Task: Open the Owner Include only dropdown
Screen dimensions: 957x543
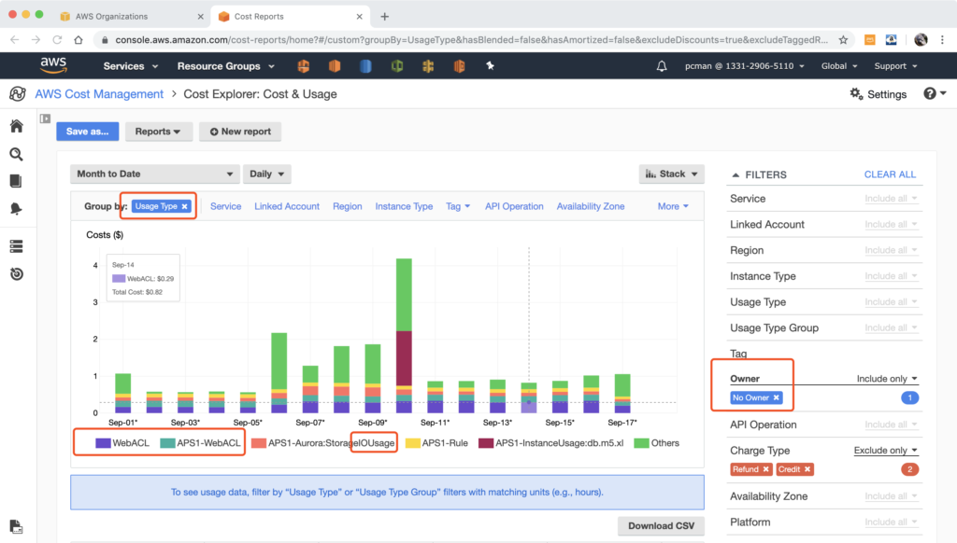Action: [887, 379]
